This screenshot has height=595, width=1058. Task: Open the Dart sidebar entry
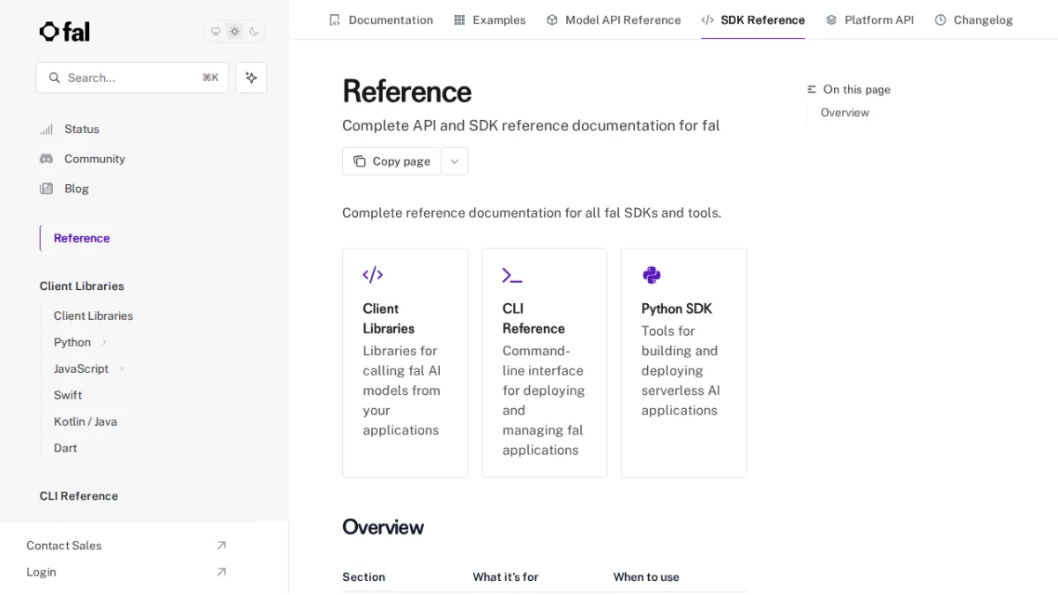point(65,448)
